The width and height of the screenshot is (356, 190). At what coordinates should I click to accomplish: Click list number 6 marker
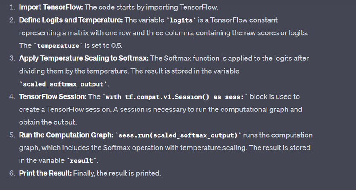tap(12, 173)
